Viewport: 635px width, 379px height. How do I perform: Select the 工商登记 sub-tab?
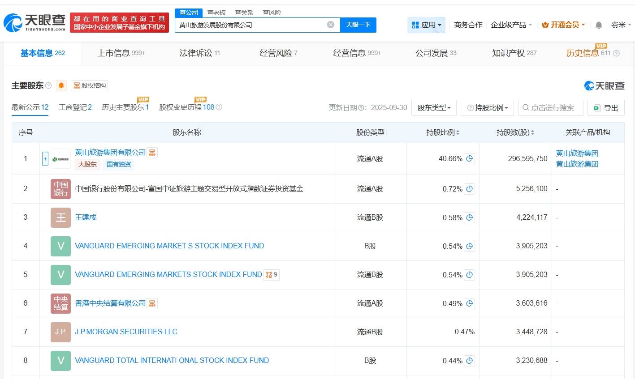pyautogui.click(x=75, y=107)
